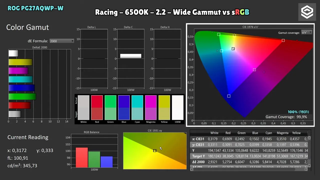This screenshot has height=180, width=320.
Task: Click the blue DeltaE 2000 bar
Action: [21, 88]
